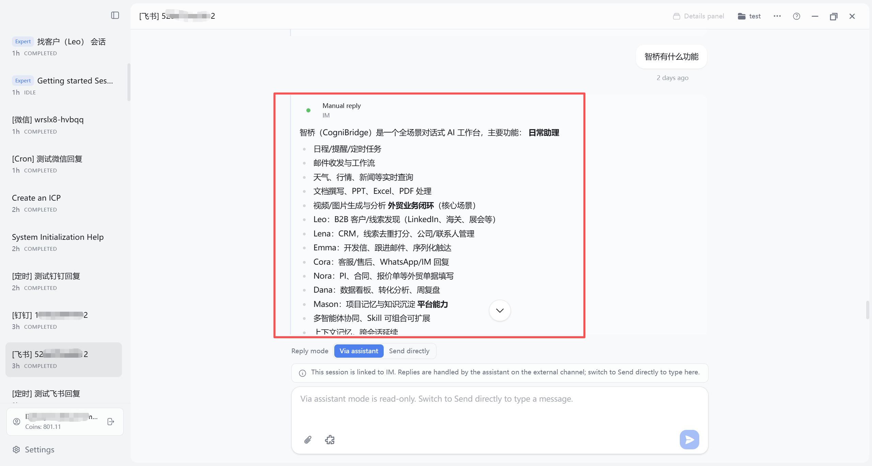872x466 pixels.
Task: Click the Dana 数据看板 bullet line
Action: pos(377,290)
